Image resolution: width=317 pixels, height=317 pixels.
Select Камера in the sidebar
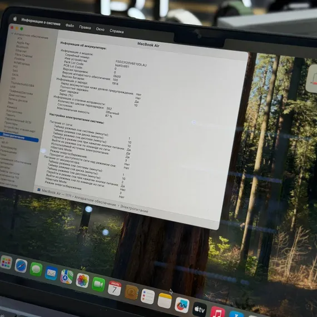[12, 107]
